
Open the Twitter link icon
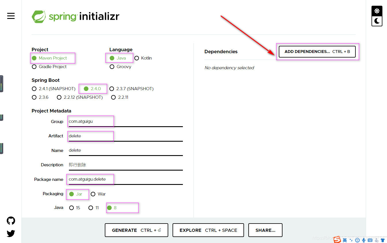(x=11, y=234)
